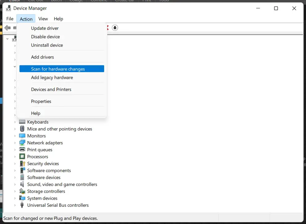Select Security devices entry
This screenshot has height=224, width=306.
coord(43,164)
